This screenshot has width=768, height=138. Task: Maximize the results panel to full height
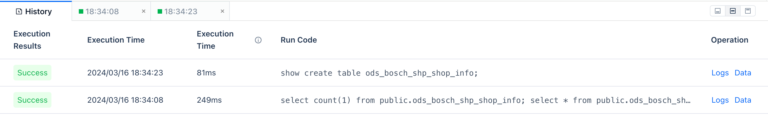747,11
